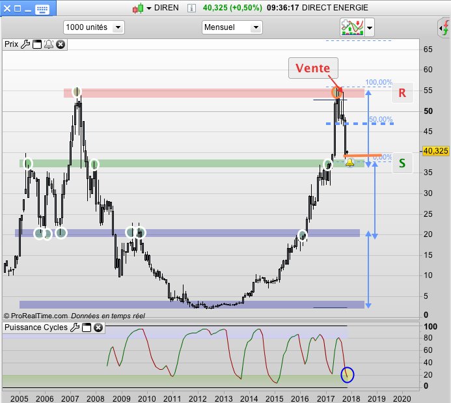Screen dimensions: 451x403
Task: Maximize the chart window from the title bar
Action: click(18, 8)
